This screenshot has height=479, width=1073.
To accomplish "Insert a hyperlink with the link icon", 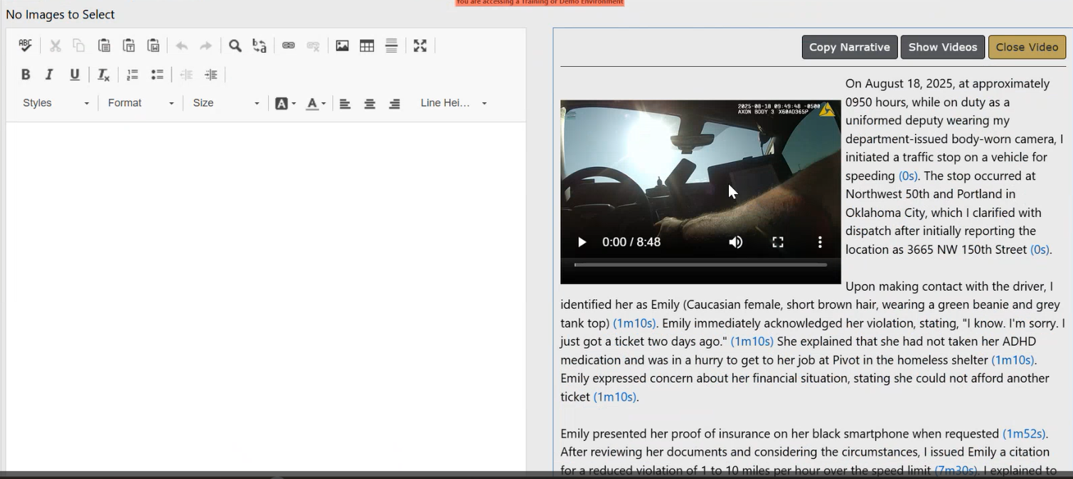I will 288,46.
